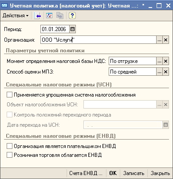Click the Специальные налоговые режимы (УСН) heading
This screenshot has width=173, height=179.
[59, 85]
